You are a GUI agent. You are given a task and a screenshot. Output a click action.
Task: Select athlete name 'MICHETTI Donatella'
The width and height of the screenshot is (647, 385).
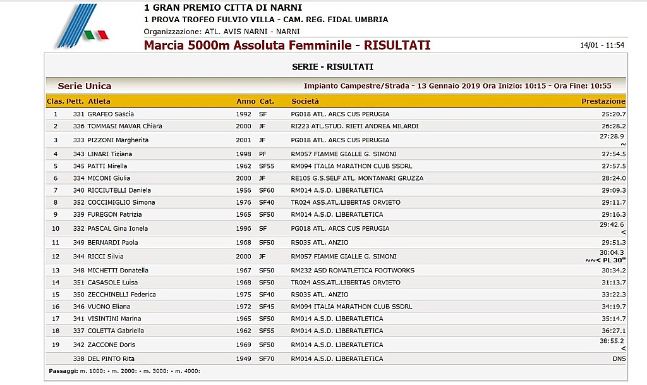(x=118, y=271)
